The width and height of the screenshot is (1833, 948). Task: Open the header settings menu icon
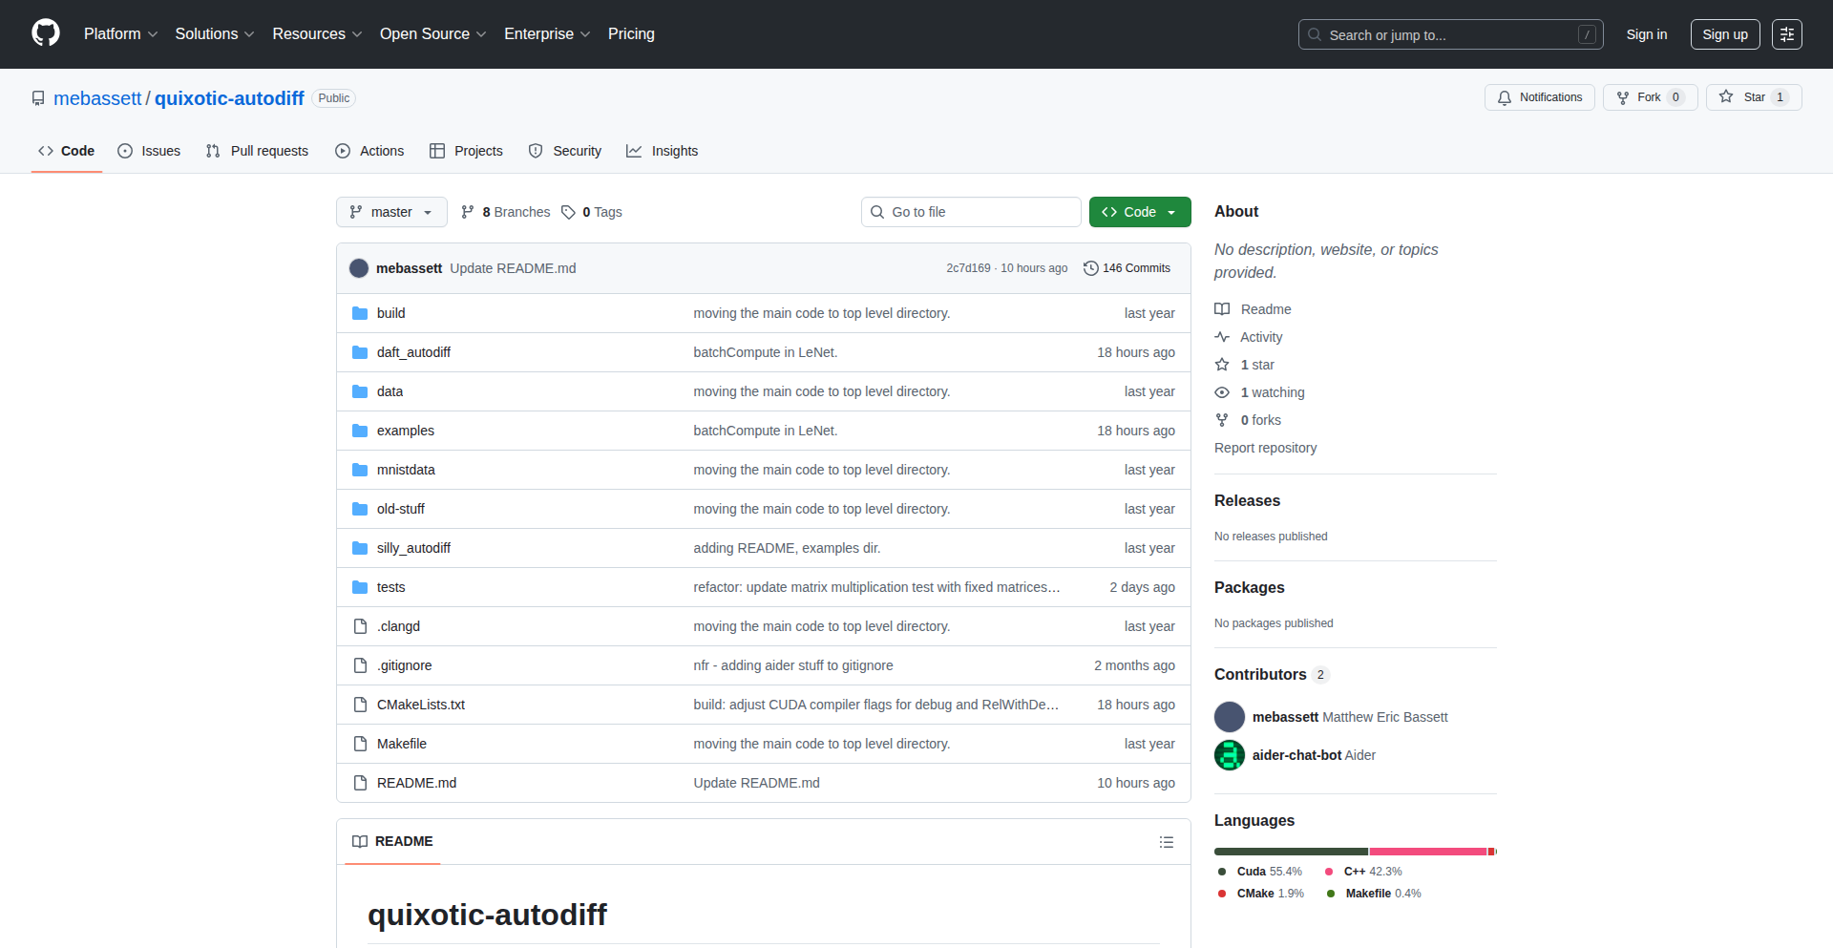pyautogui.click(x=1786, y=34)
